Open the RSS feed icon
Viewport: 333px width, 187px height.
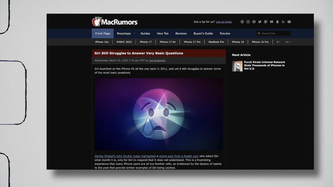click(x=283, y=22)
